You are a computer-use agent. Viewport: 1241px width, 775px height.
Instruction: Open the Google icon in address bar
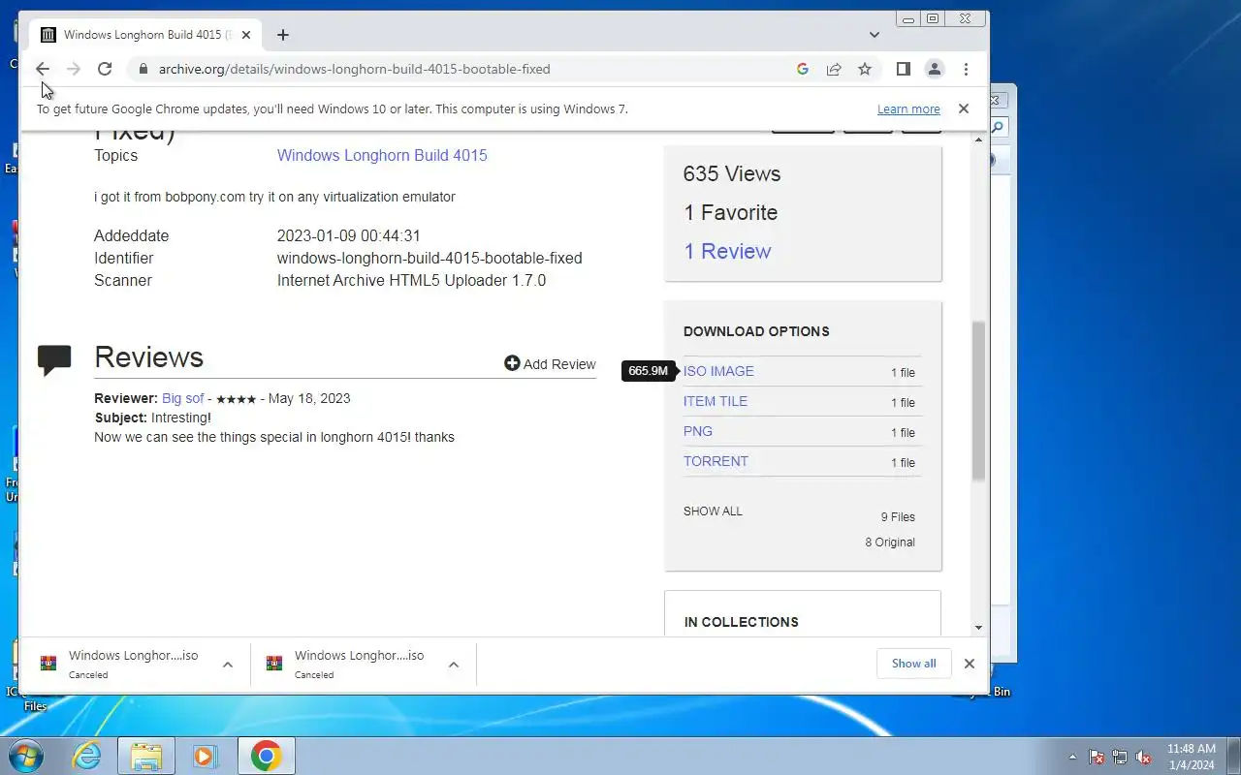tap(803, 69)
